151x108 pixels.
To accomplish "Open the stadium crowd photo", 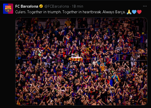I will [x=81, y=61].
